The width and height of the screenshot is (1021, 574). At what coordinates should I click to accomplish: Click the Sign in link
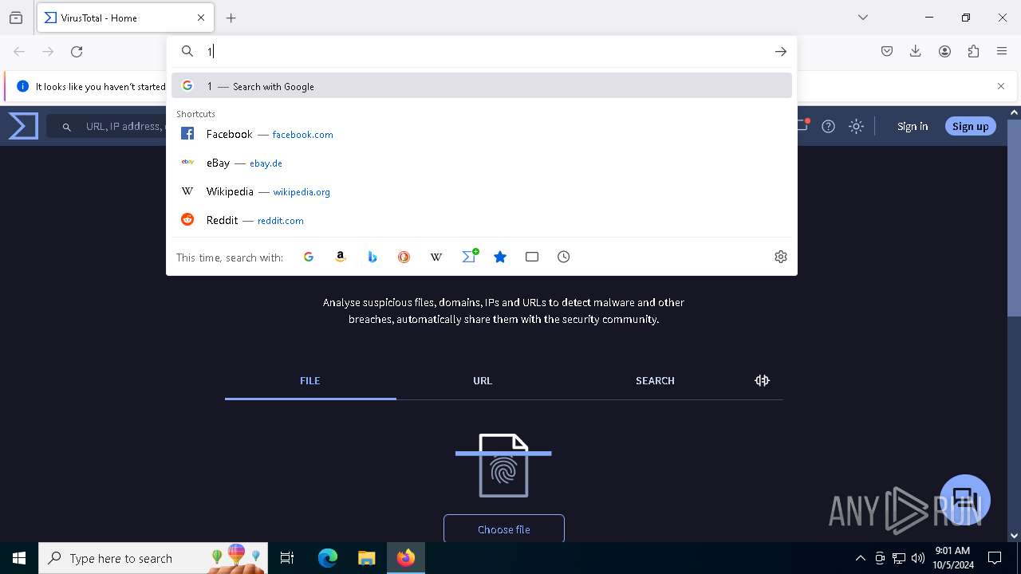[913, 126]
